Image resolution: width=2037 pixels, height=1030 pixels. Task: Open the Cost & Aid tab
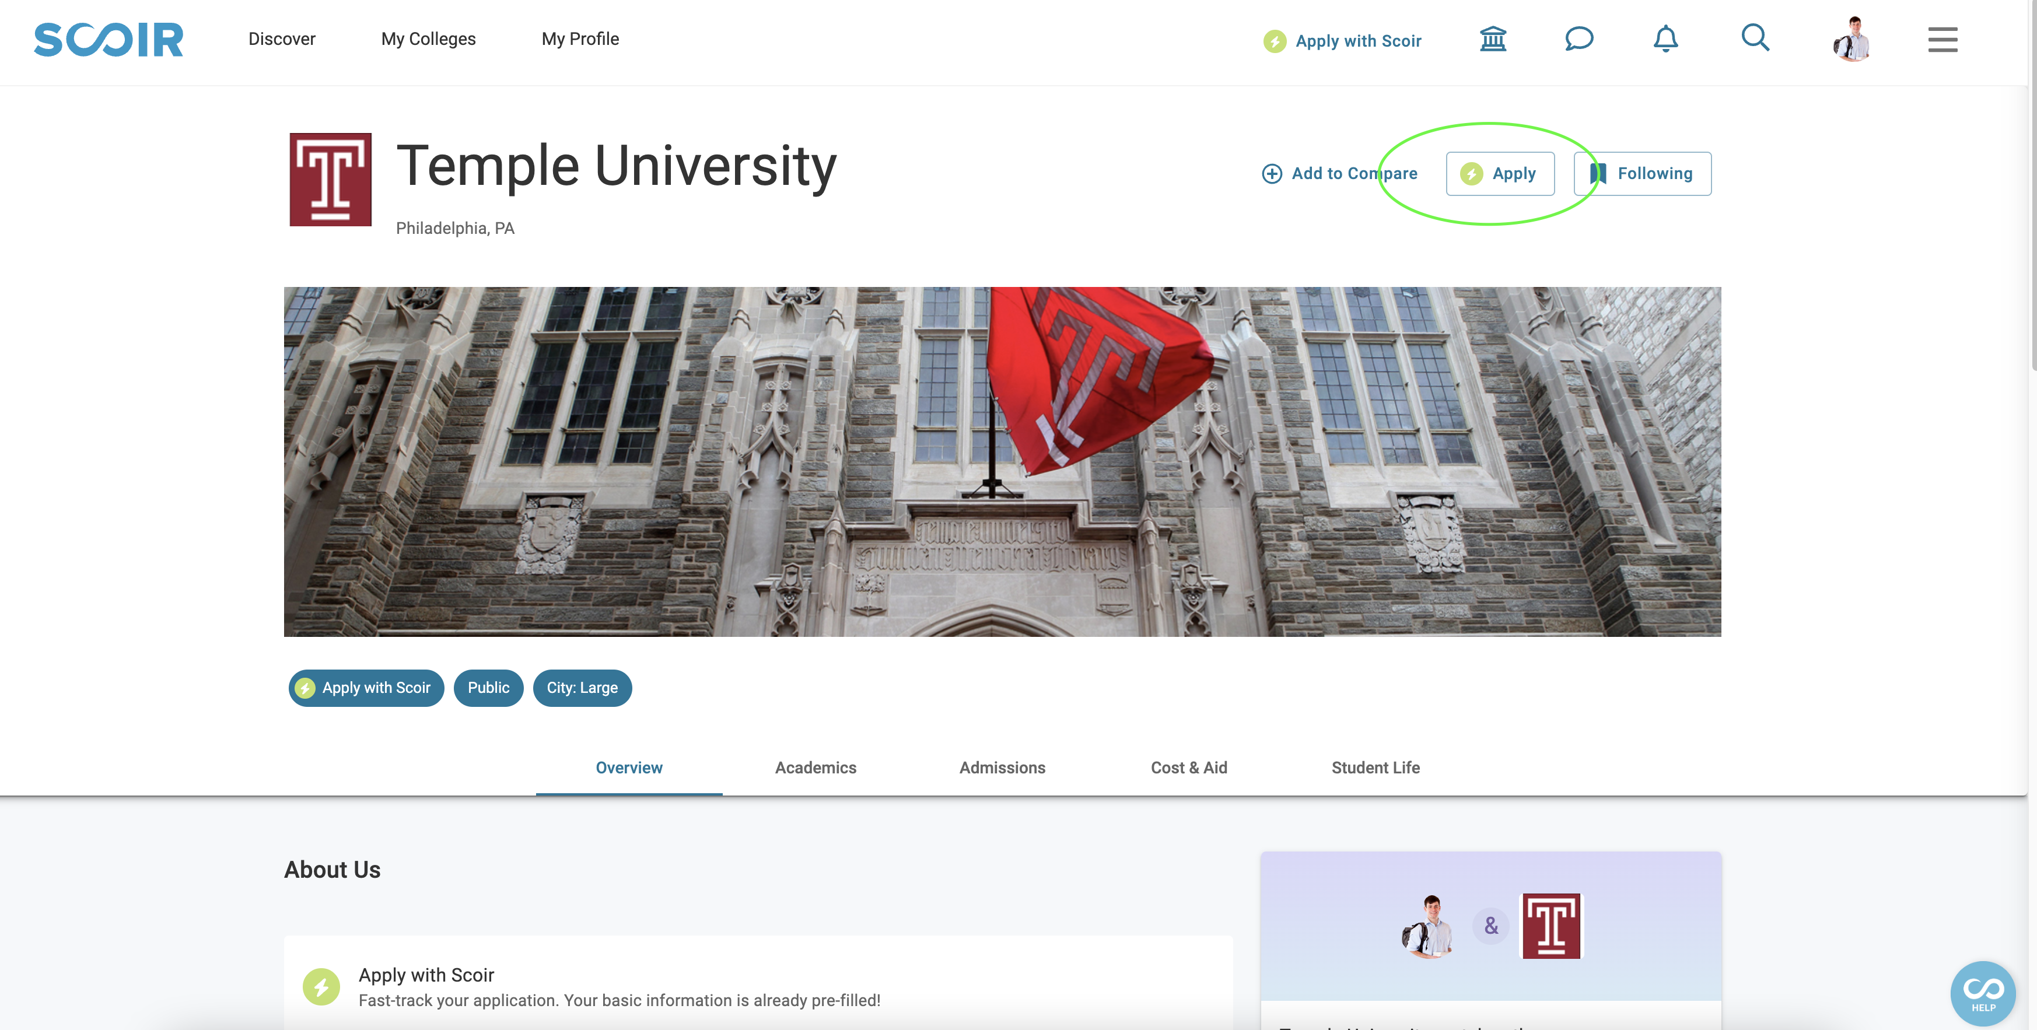point(1188,767)
